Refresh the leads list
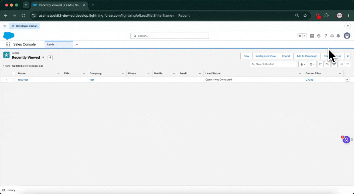354x194 pixels. pos(320,64)
